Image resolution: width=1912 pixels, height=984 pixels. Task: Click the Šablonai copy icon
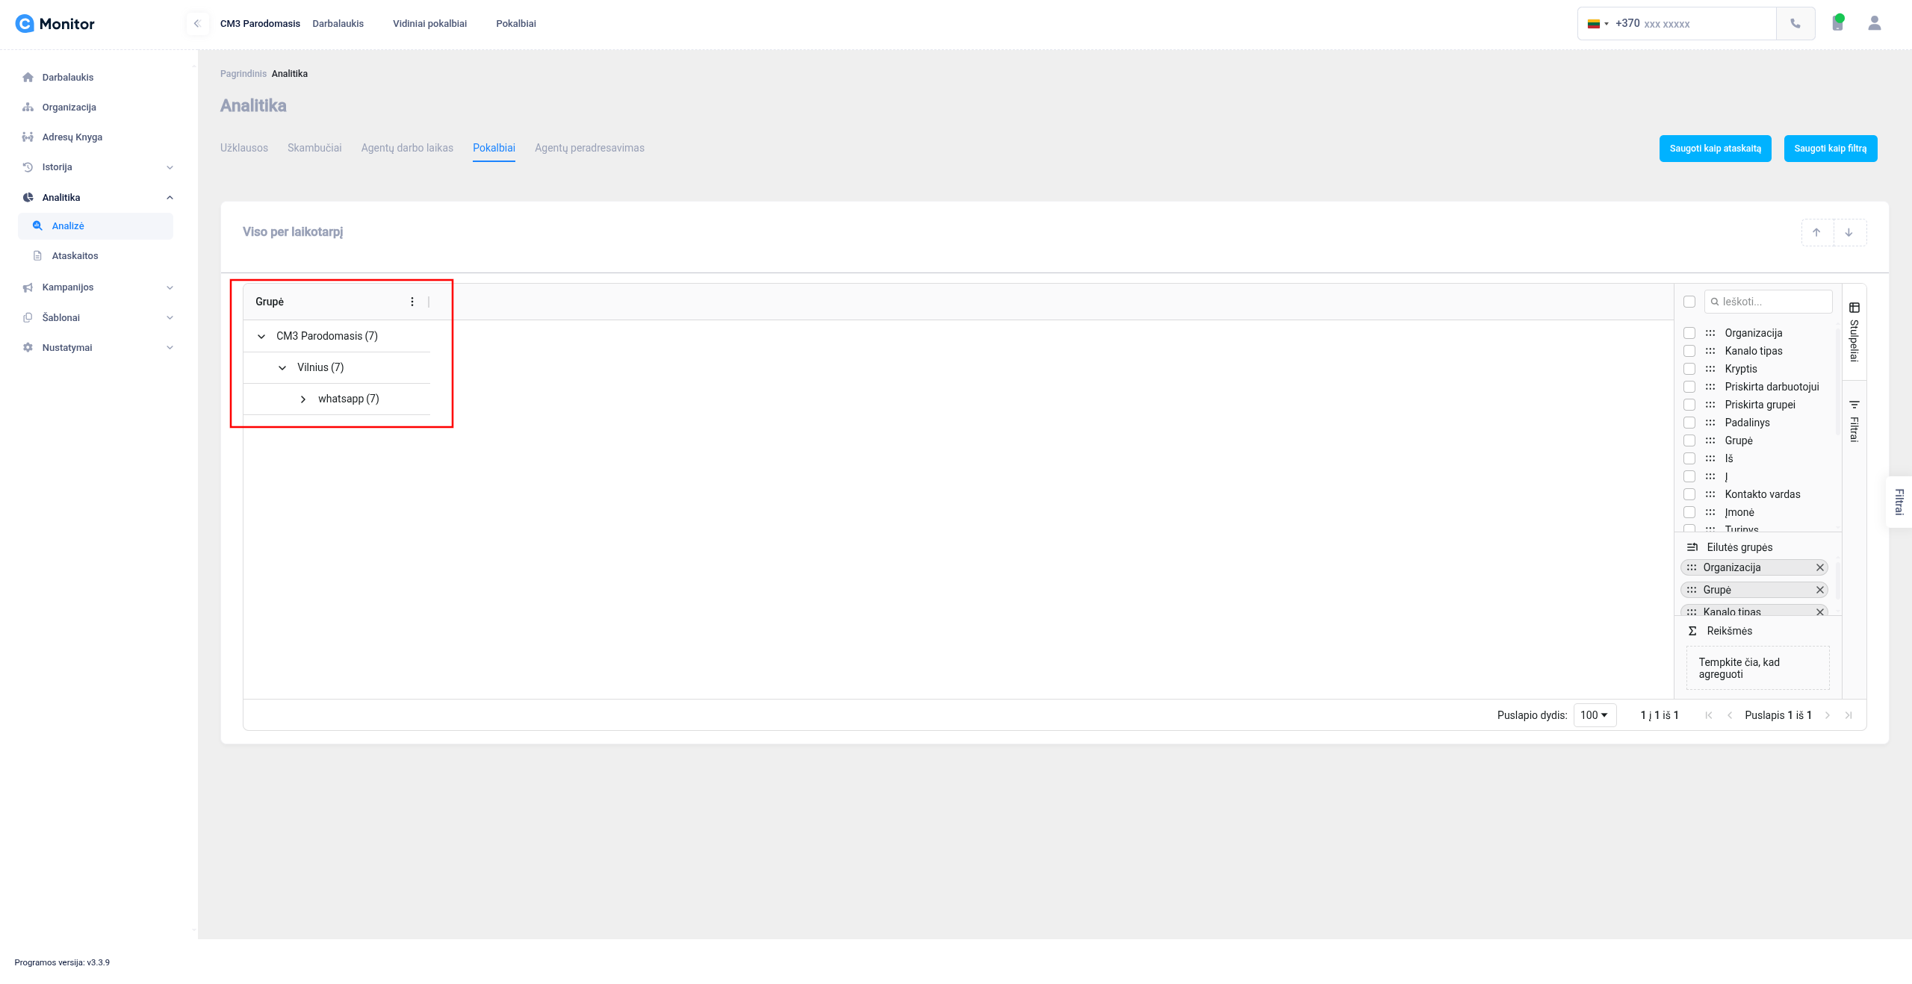point(28,317)
